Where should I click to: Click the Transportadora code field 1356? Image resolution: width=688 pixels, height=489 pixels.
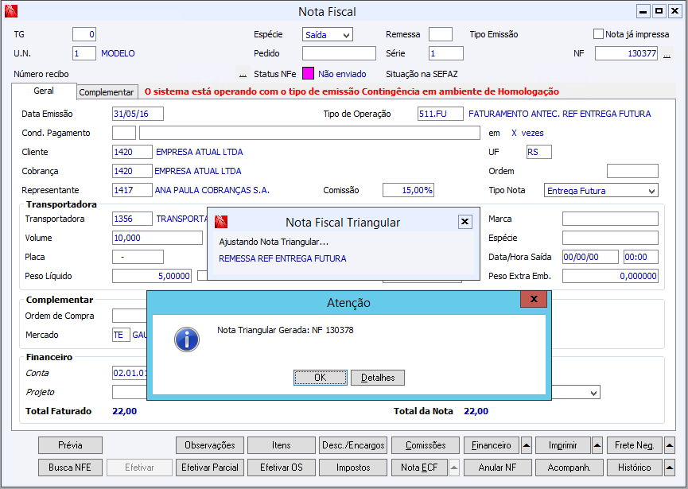[133, 219]
